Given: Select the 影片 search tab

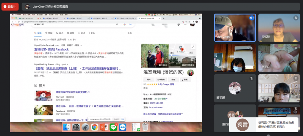Looking at the screenshot, I should [81, 33].
